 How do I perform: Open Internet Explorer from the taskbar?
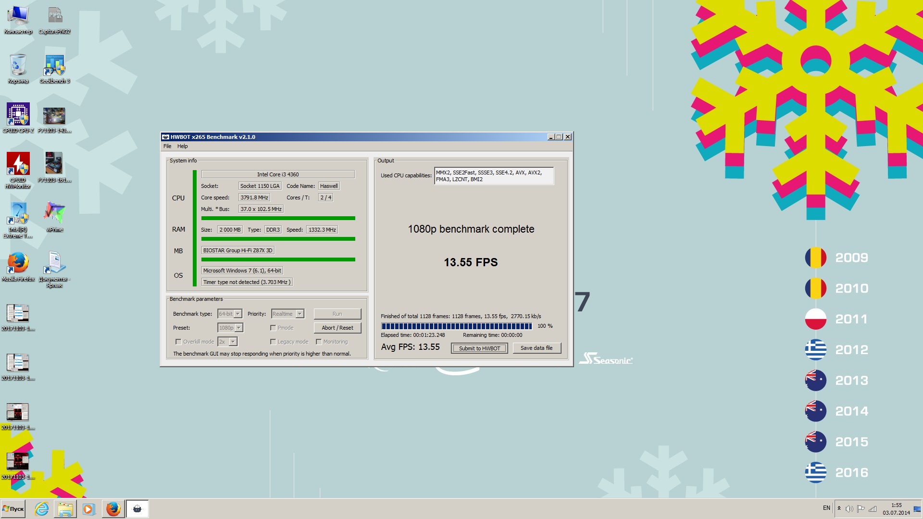42,509
